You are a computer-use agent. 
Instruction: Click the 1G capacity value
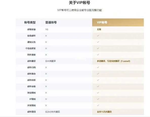(47, 30)
